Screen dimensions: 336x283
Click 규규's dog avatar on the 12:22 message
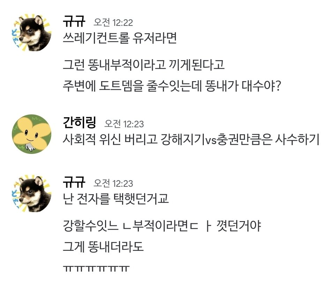tap(31, 34)
